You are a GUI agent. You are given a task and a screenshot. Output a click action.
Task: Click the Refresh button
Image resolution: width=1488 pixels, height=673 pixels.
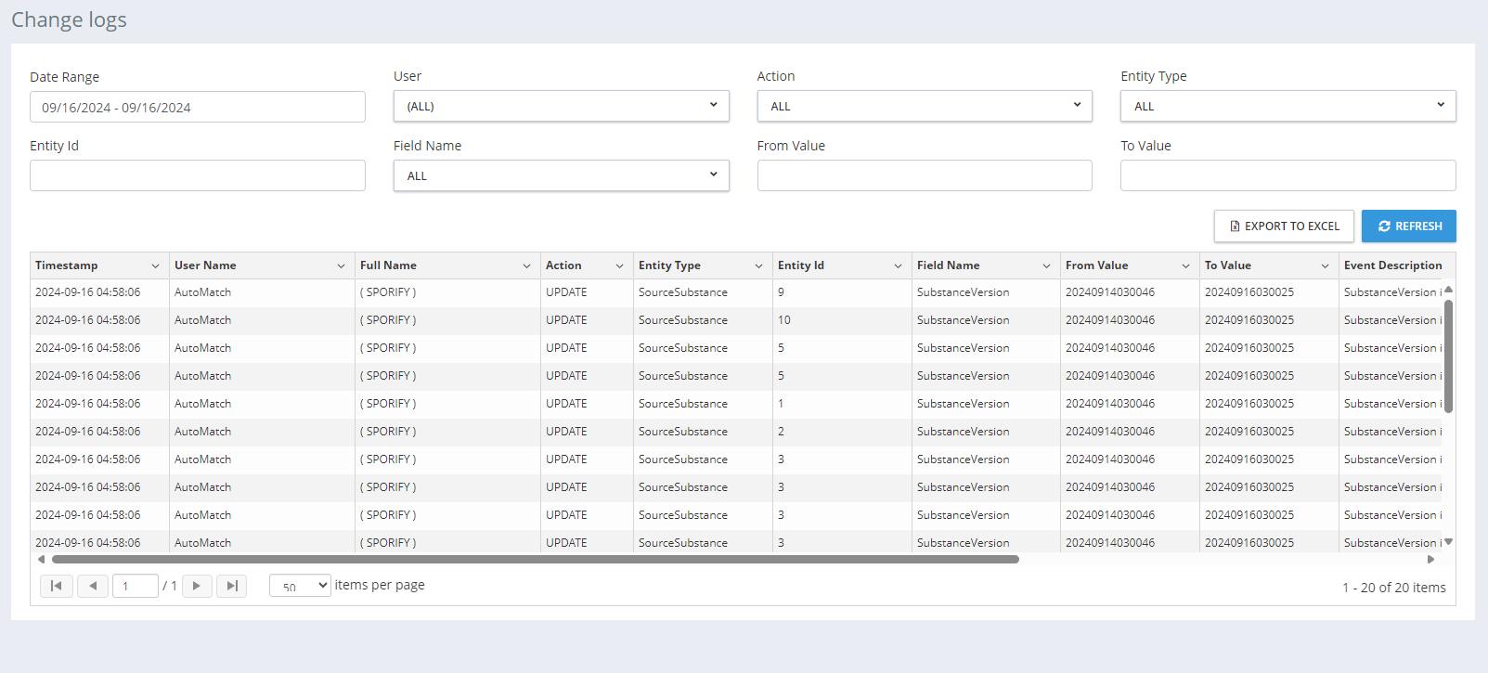coord(1408,226)
